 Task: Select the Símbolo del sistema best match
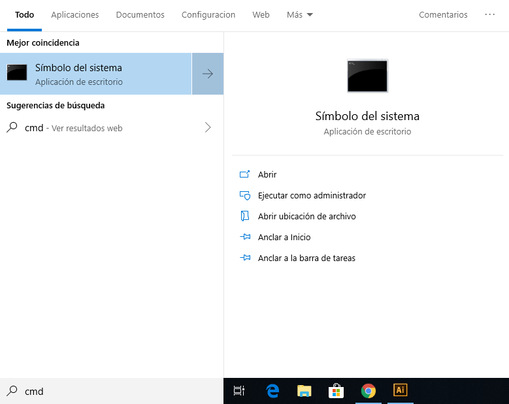[96, 74]
